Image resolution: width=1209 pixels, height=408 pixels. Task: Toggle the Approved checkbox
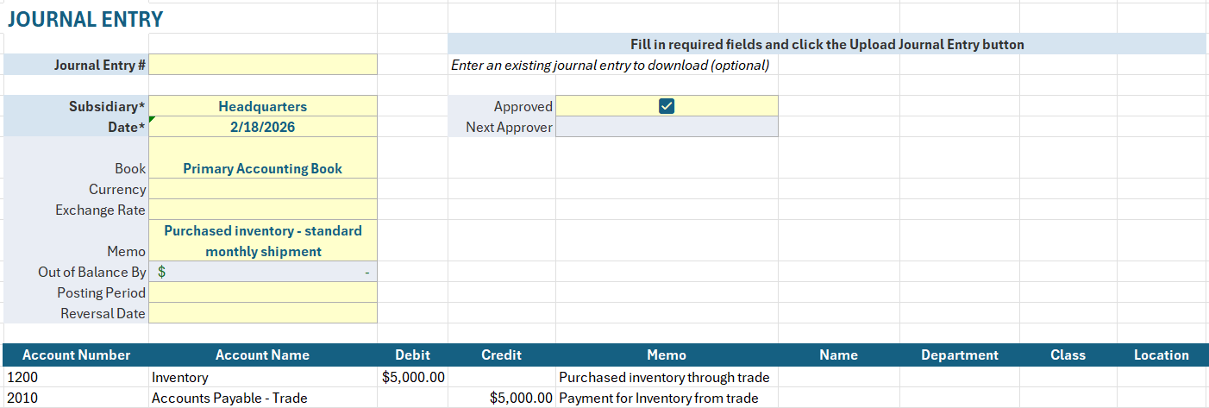point(666,106)
